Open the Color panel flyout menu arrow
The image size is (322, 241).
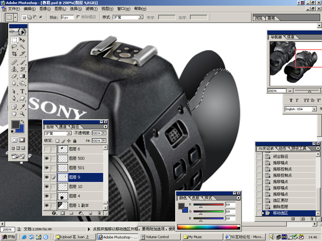(x=238, y=198)
